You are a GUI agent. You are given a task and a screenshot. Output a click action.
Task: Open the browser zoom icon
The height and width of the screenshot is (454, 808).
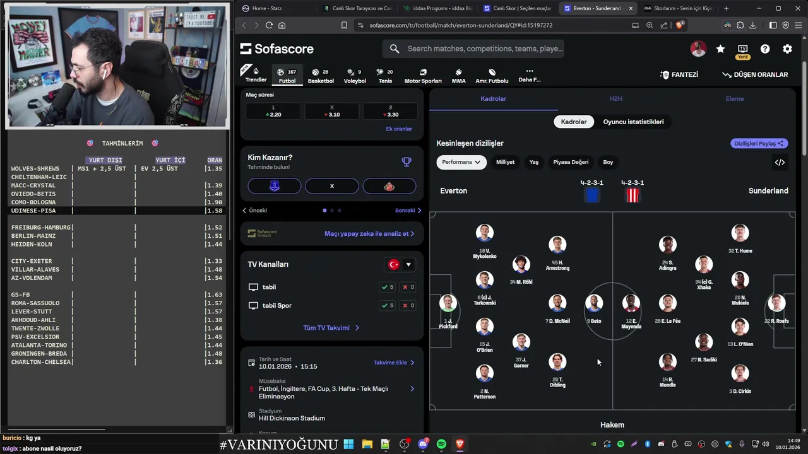pyautogui.click(x=650, y=25)
